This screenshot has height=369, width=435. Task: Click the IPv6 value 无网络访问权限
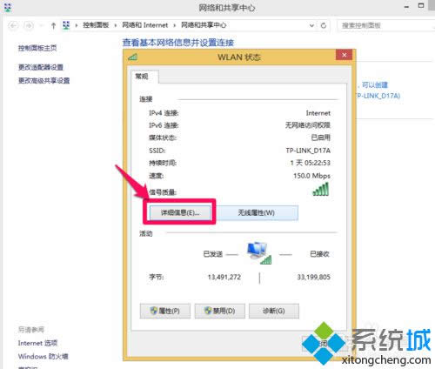308,125
